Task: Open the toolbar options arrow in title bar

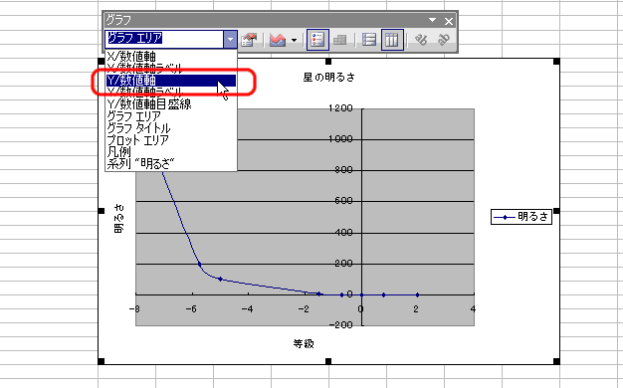Action: tap(432, 20)
